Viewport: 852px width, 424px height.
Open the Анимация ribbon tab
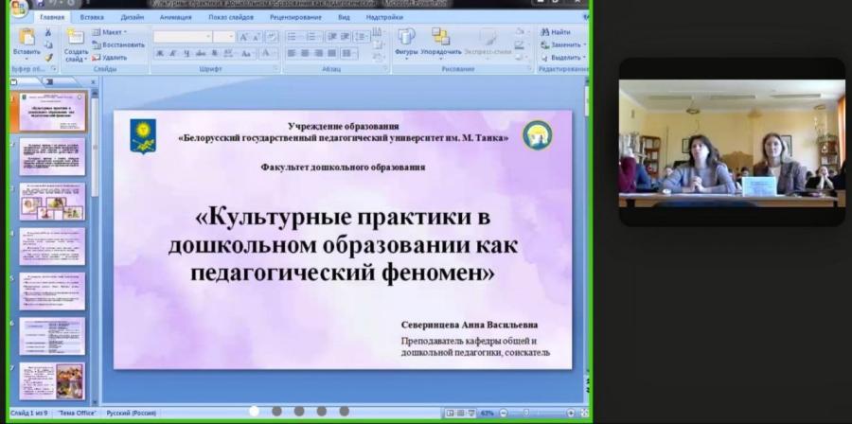coord(175,17)
